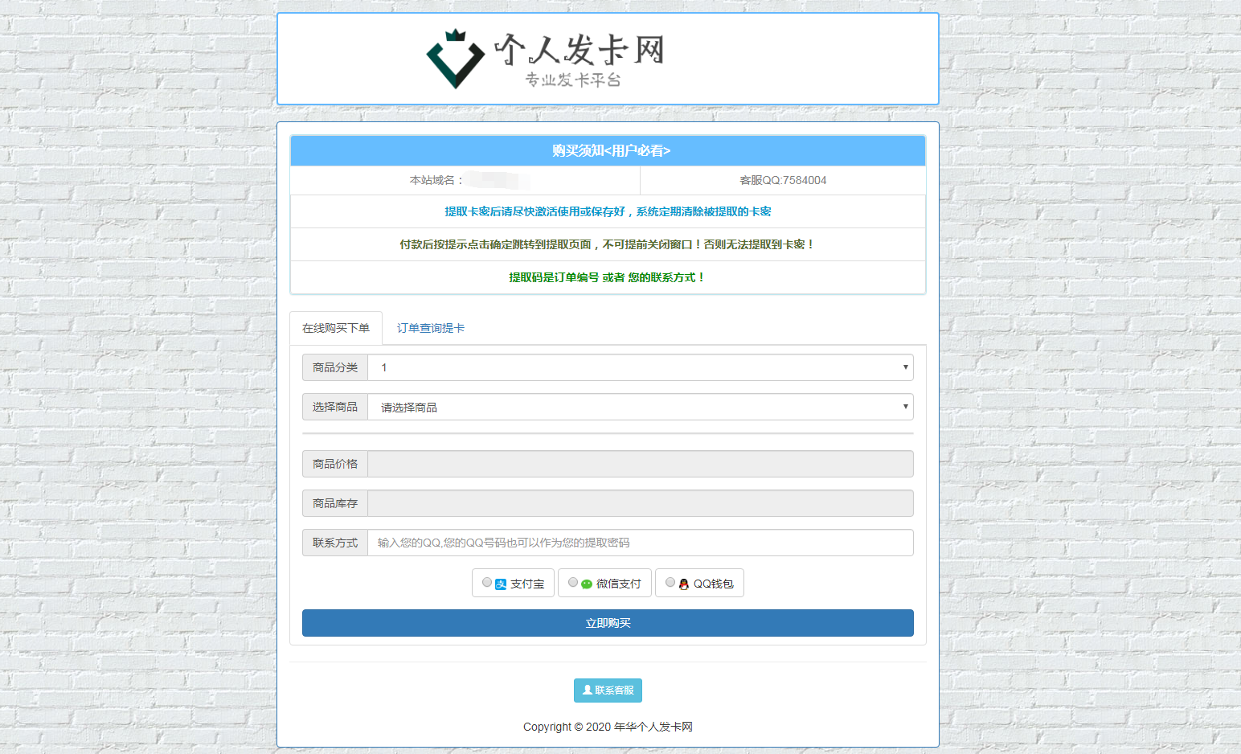1241x754 pixels.
Task: Select the 微信支付 payment radio button
Action: click(572, 582)
